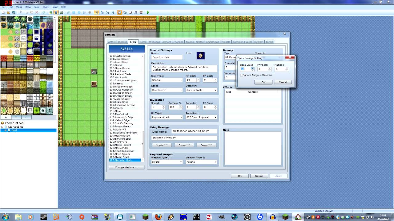This screenshot has height=221, width=394.
Task: Click the Base Value stepper arrows
Action: 252,69
